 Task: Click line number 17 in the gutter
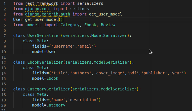click(x=4, y=89)
